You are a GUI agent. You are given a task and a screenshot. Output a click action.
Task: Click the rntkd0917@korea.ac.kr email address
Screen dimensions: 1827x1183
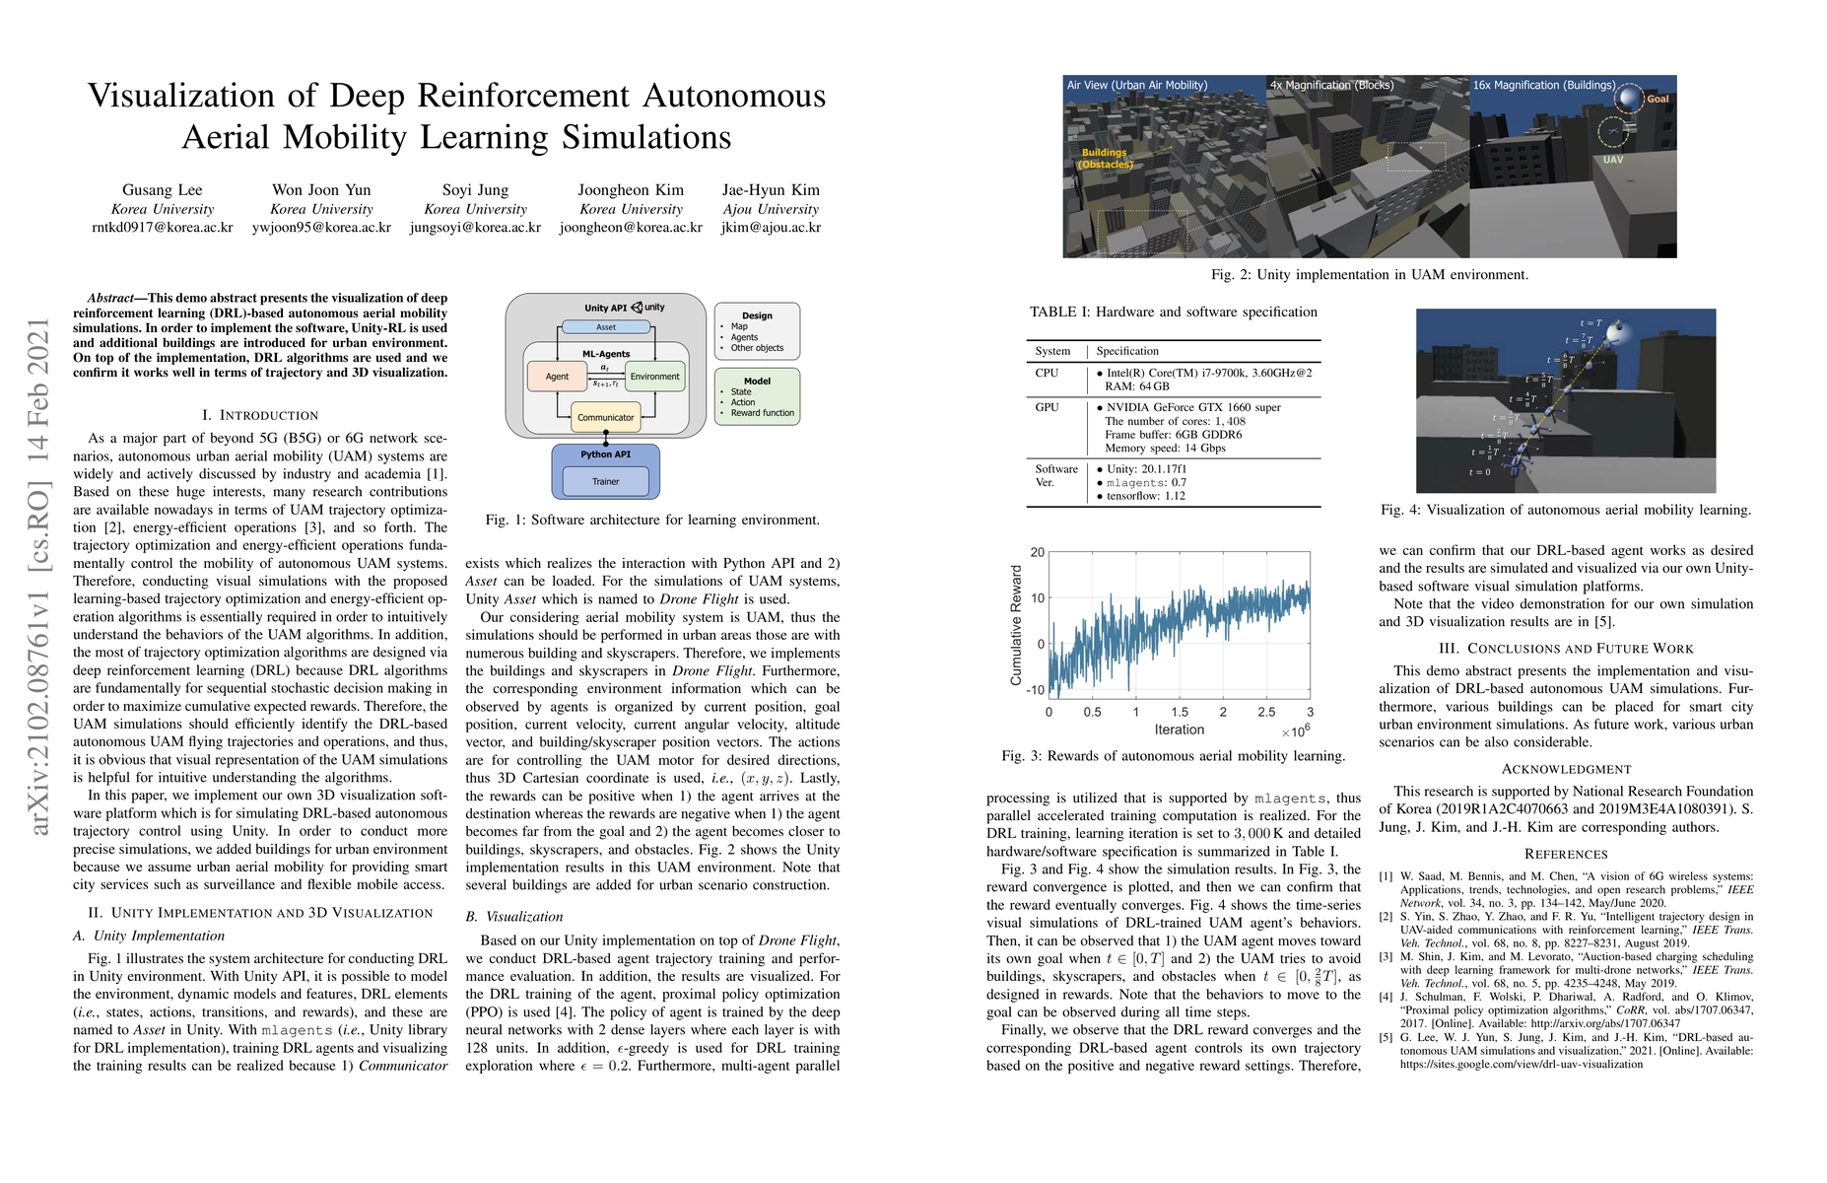point(163,228)
